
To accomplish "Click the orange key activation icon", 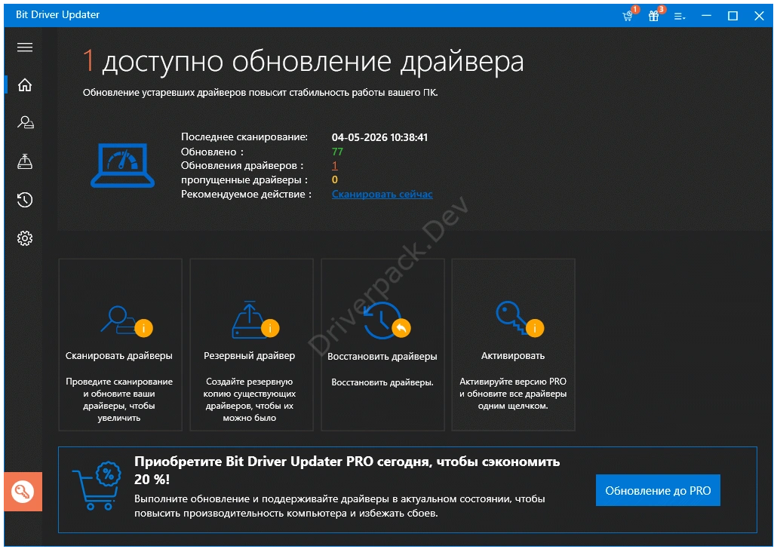I will pos(23,492).
